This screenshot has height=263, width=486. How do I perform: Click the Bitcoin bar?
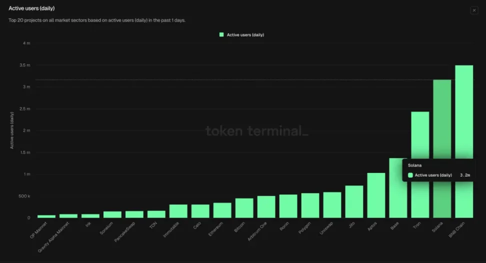(244, 208)
